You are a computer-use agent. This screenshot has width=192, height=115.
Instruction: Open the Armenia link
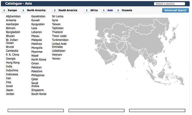point(11,20)
